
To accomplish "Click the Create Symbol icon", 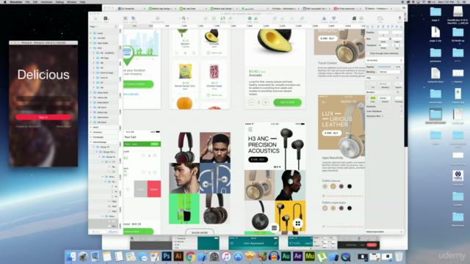I will tap(158, 19).
